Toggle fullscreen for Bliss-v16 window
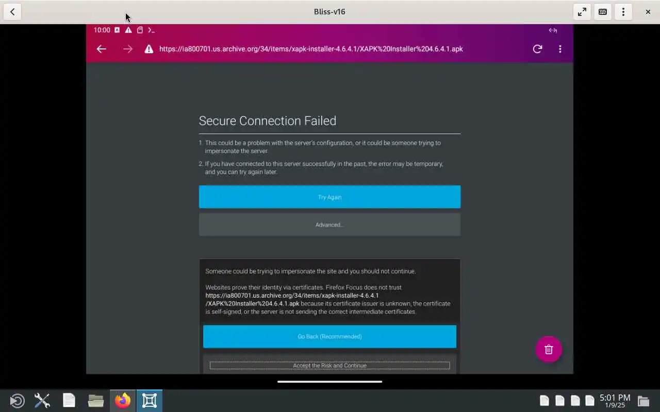The image size is (660, 412). click(x=582, y=12)
